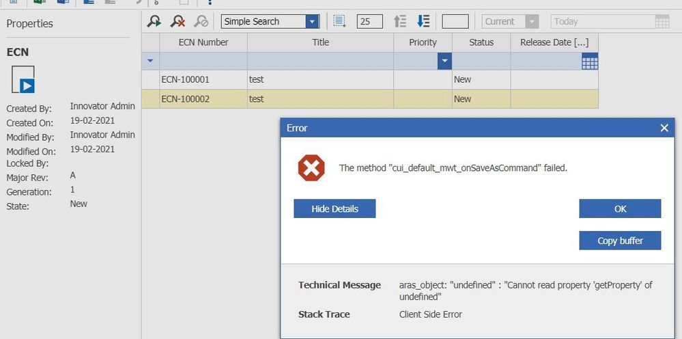Open the Simple Search mode dropdown
The width and height of the screenshot is (682, 339).
point(312,21)
